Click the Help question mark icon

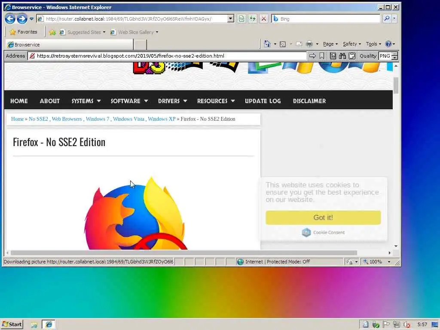coord(388,44)
